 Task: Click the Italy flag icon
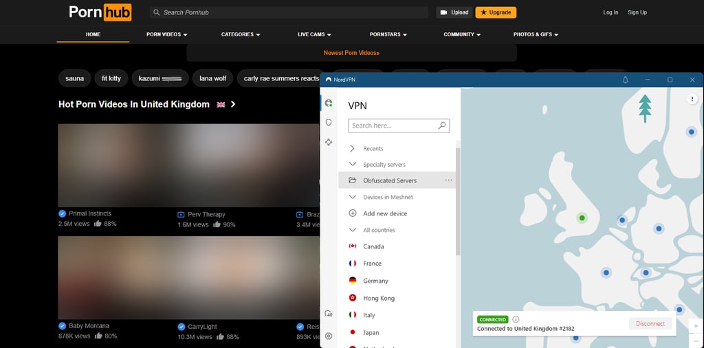tap(353, 315)
